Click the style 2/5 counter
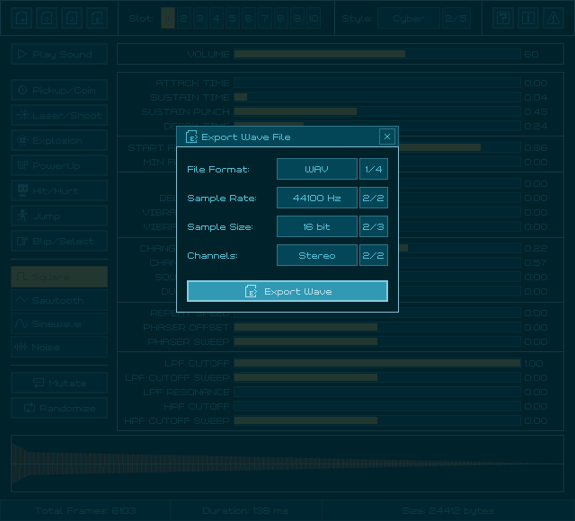 pos(456,18)
